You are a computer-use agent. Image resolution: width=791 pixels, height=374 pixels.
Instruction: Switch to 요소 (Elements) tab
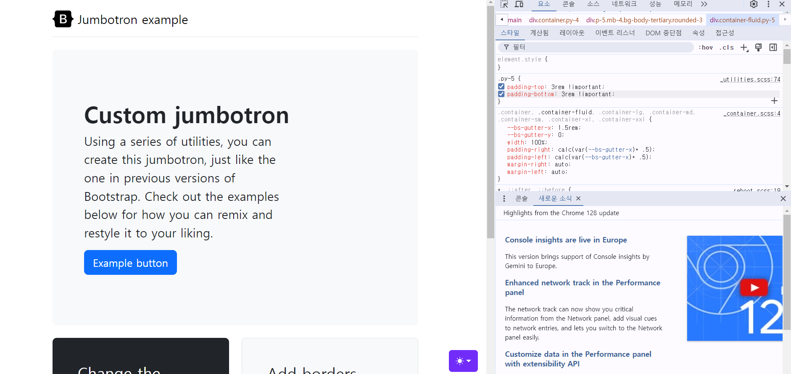click(x=544, y=4)
